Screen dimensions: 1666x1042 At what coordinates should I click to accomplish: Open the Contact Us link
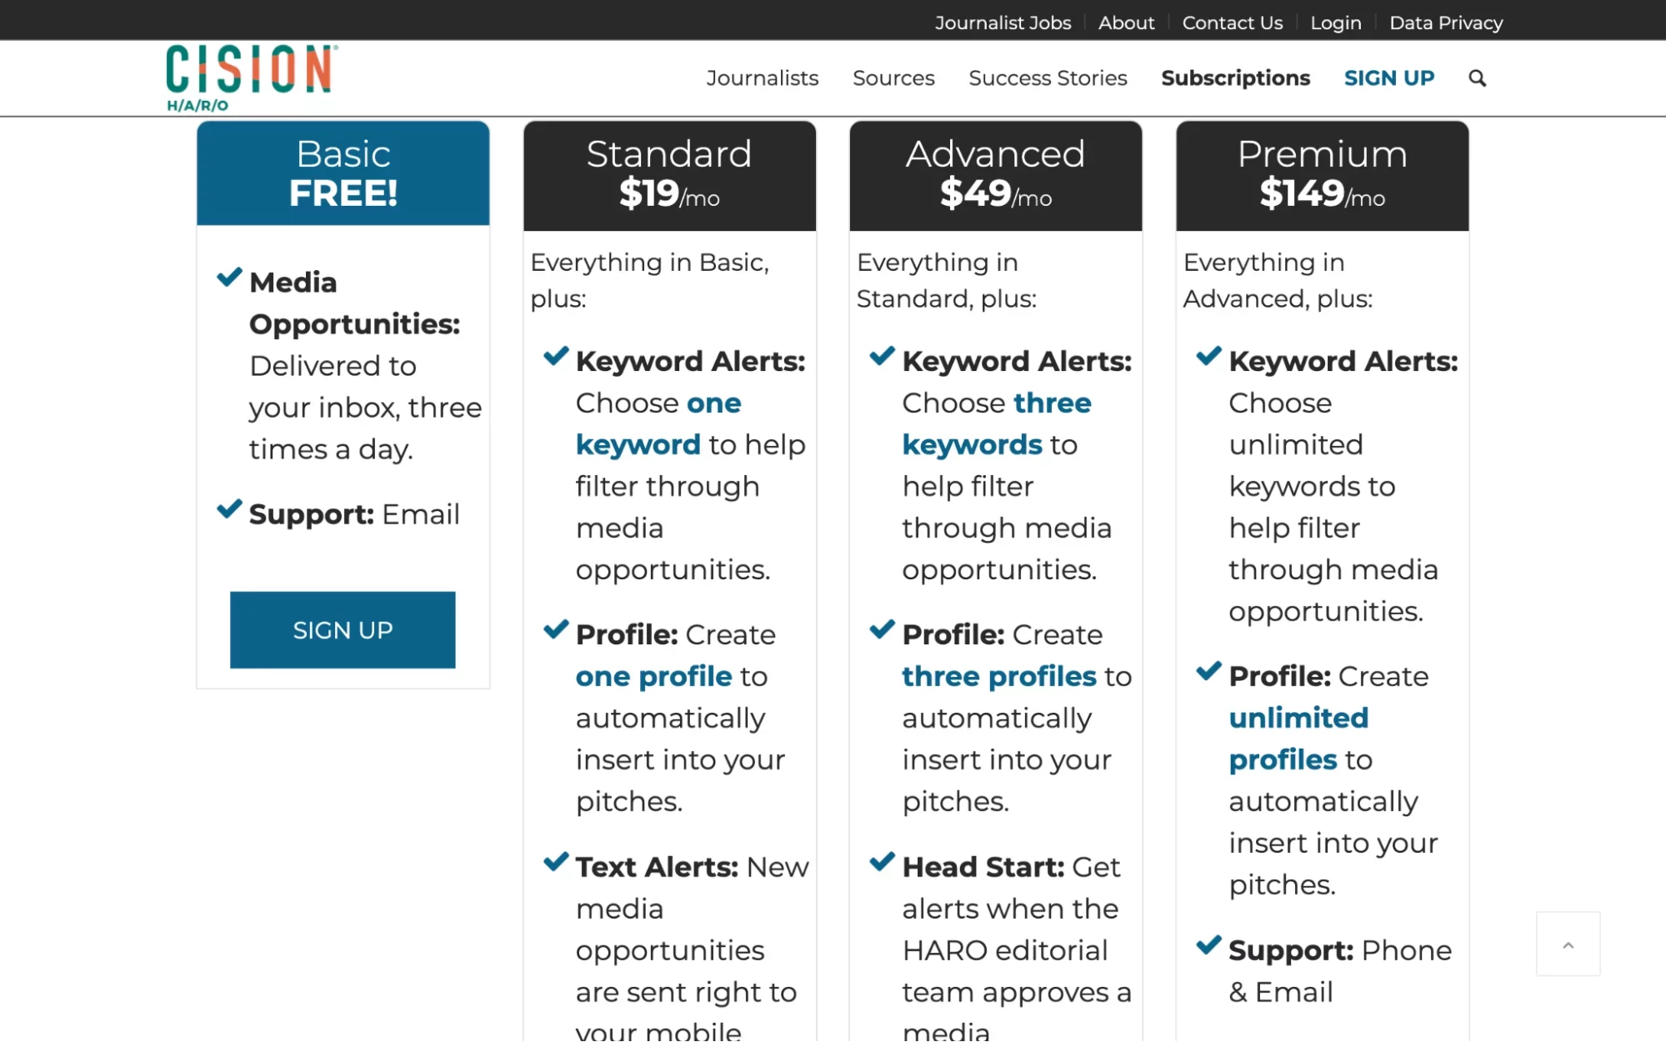point(1232,23)
